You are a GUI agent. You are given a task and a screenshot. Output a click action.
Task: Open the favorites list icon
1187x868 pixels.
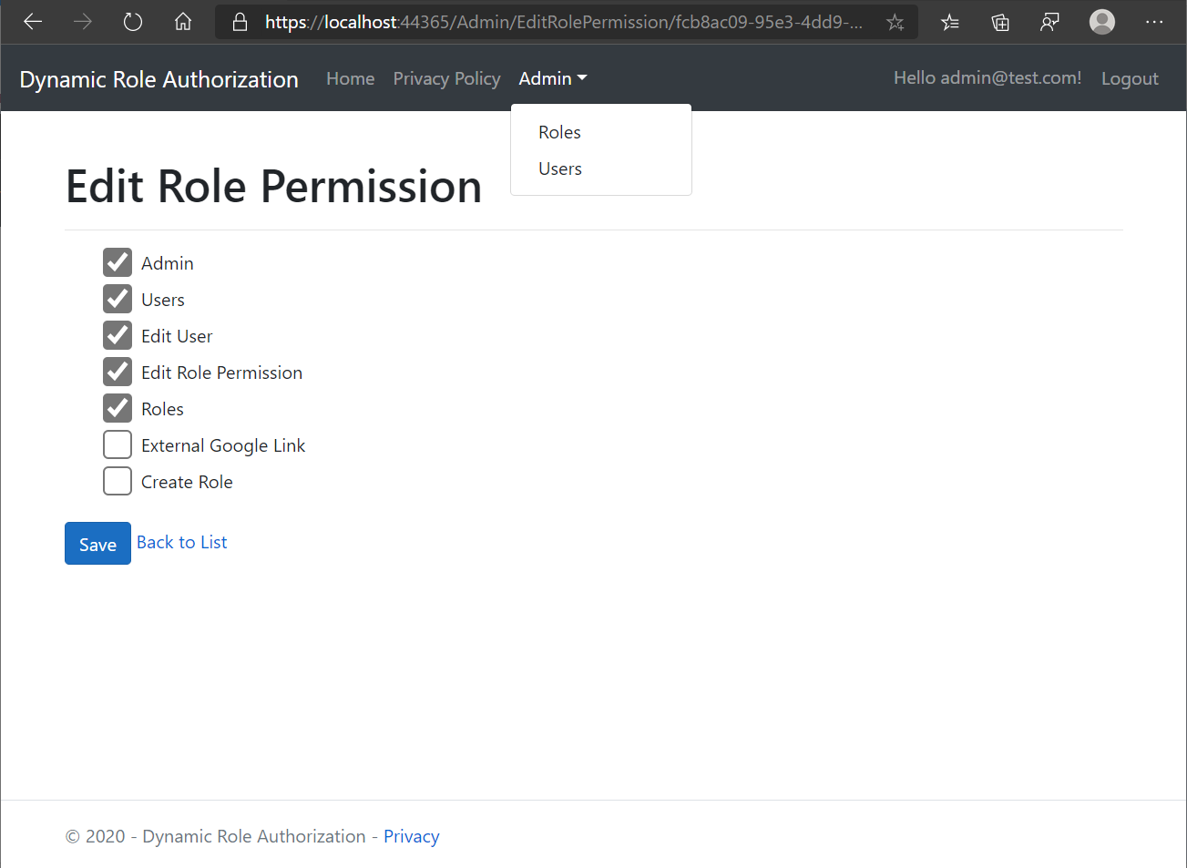[x=950, y=22]
